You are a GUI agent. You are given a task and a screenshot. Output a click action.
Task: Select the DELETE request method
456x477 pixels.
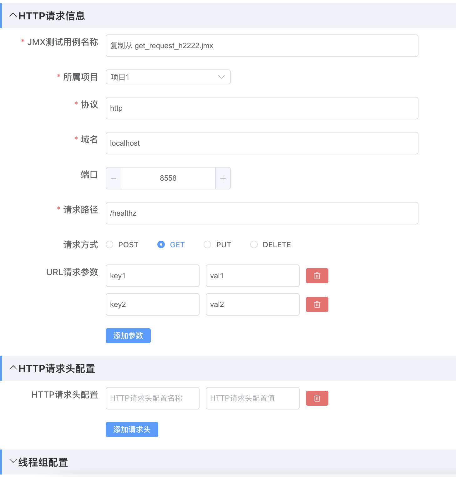pos(271,244)
